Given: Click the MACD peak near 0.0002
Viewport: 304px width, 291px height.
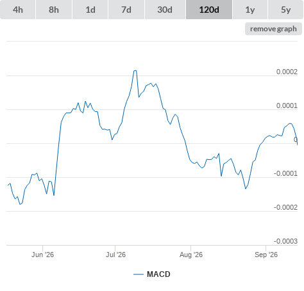Looking at the screenshot, I should (x=135, y=70).
